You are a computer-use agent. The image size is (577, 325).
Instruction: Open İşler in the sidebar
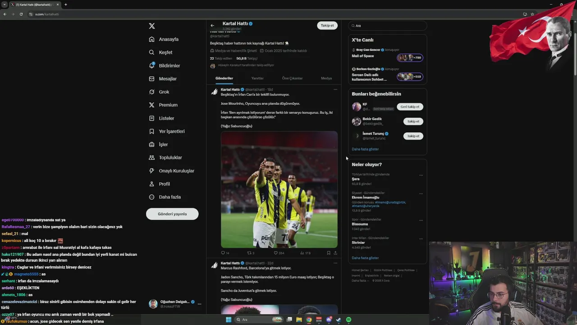click(158, 144)
